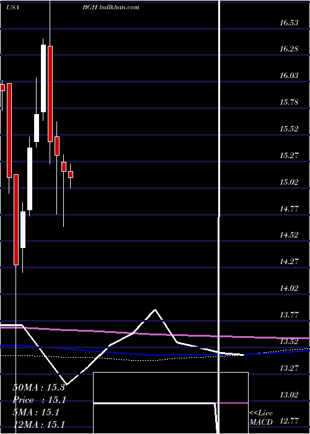Click the 'USA' label at top left
The width and height of the screenshot is (310, 434).
tap(12, 7)
